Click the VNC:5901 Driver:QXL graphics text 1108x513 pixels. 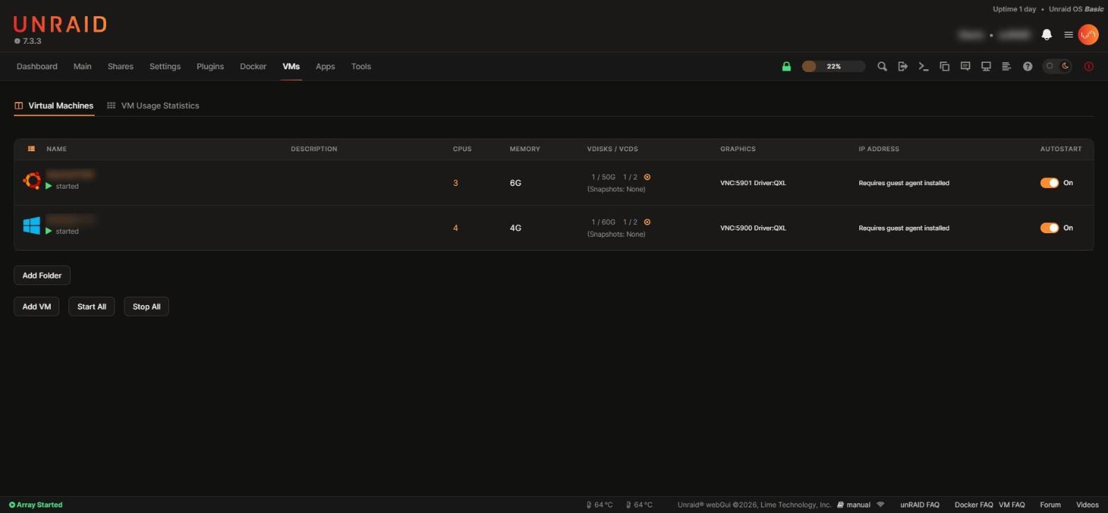(753, 183)
